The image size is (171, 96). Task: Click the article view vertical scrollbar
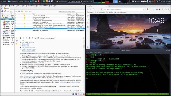(x=84, y=46)
